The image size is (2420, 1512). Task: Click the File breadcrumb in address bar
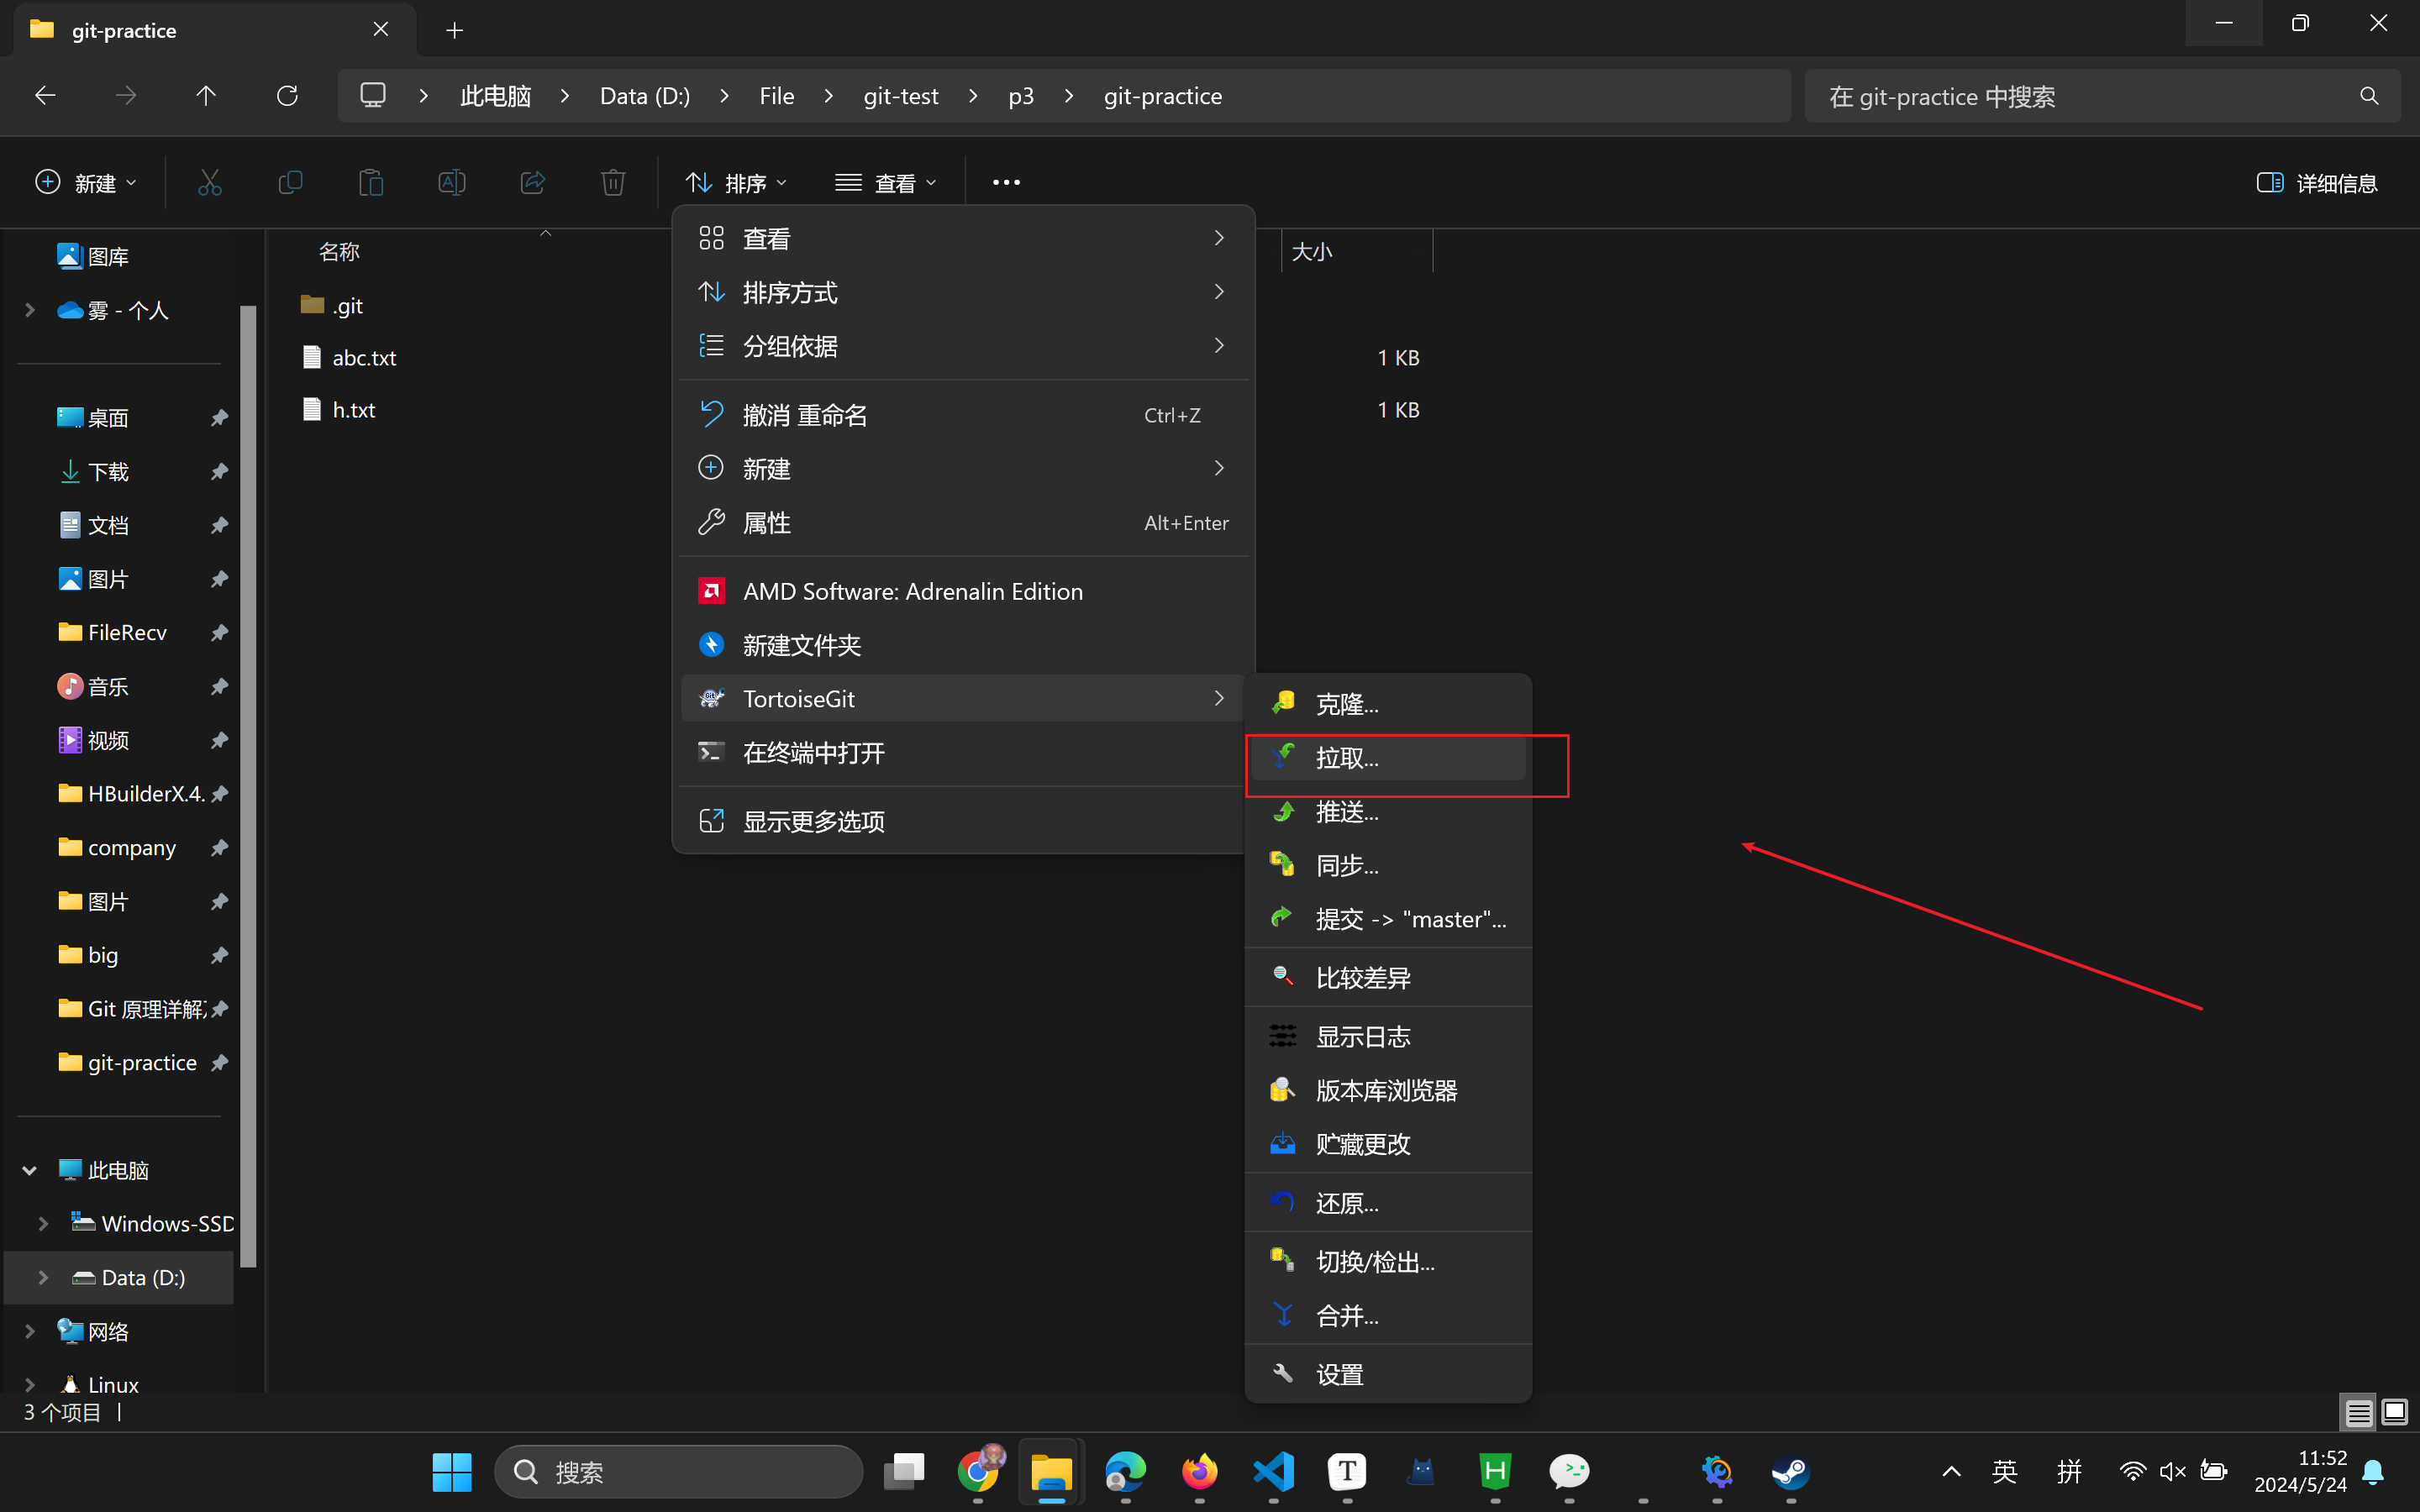776,96
